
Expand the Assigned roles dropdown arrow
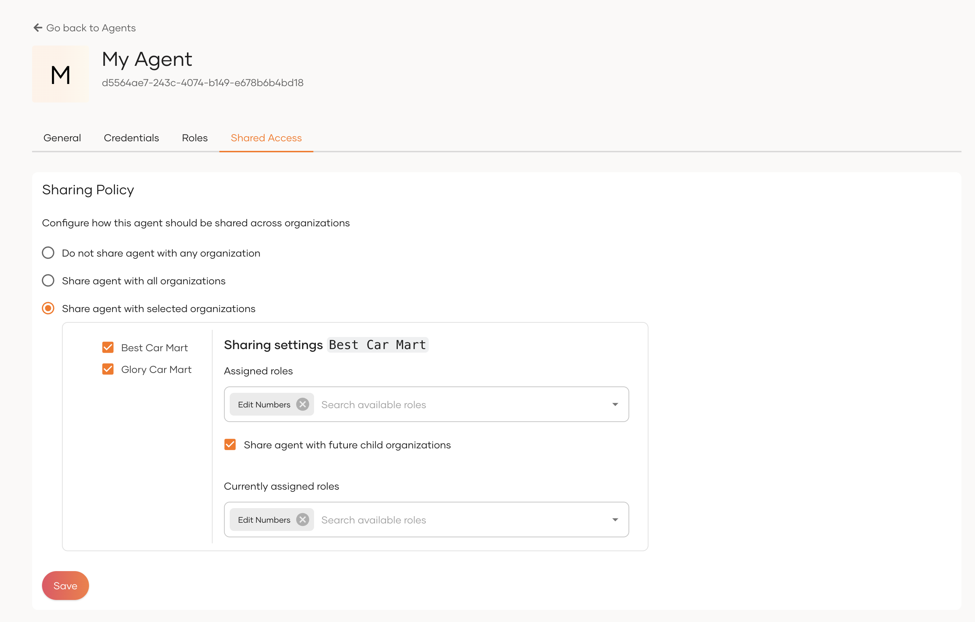615,404
